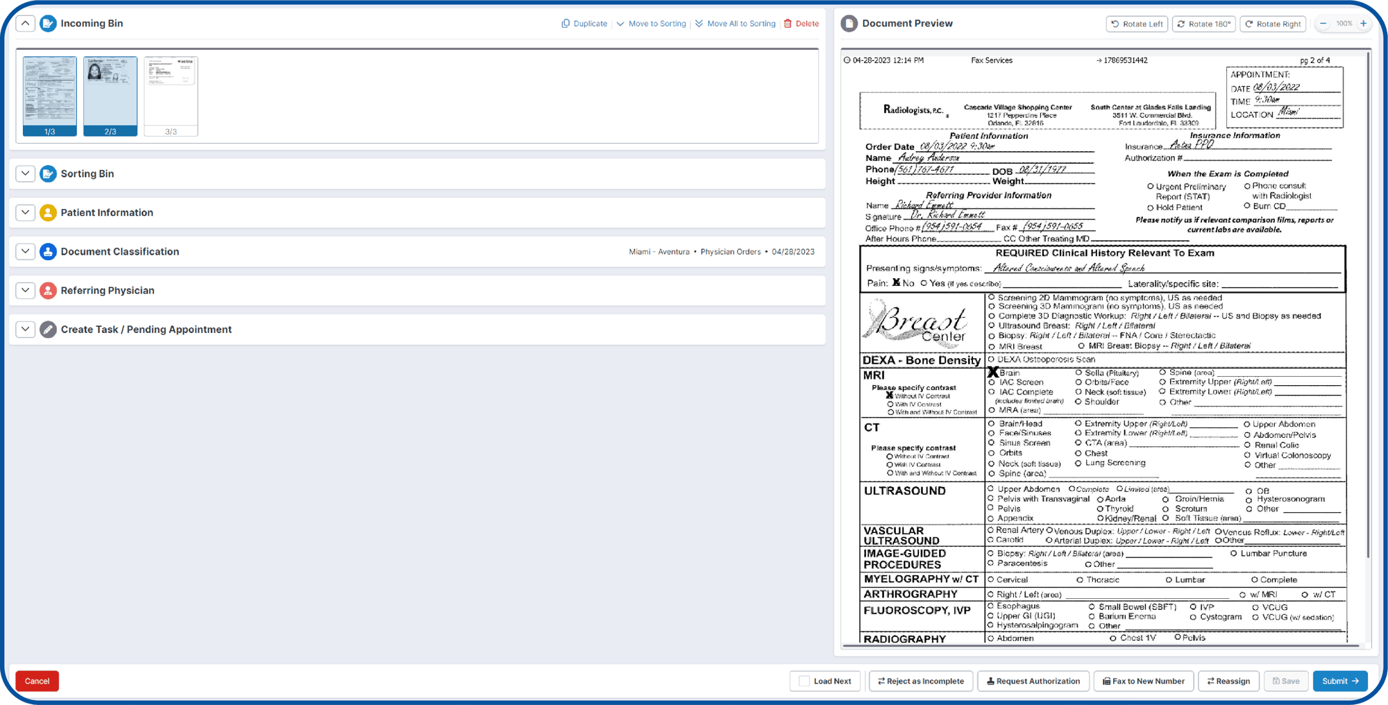Click the Incoming Bin section icon

[48, 24]
